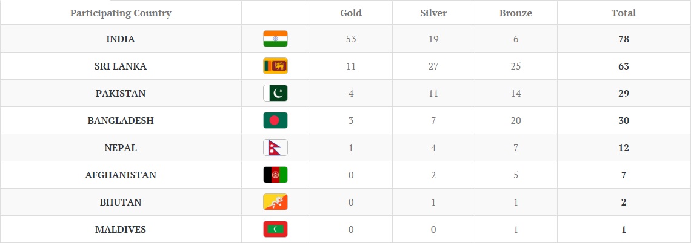Select the Bronze column header

(x=515, y=13)
